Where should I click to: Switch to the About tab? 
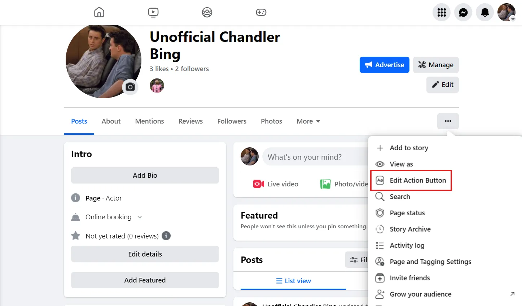pos(111,121)
